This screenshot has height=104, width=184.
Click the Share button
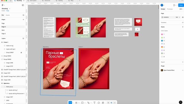click(x=181, y=5)
